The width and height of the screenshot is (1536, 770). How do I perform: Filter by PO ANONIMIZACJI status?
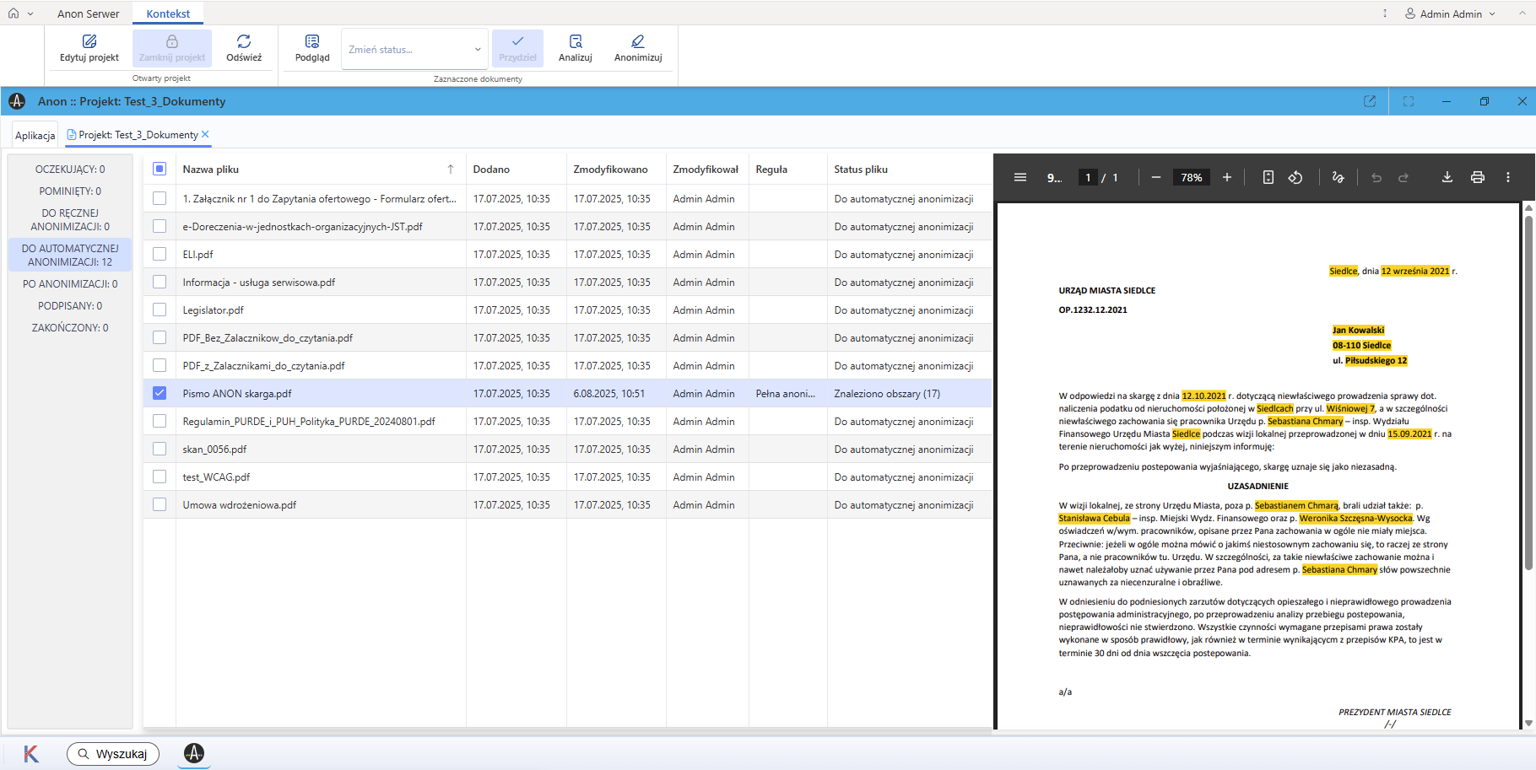70,284
